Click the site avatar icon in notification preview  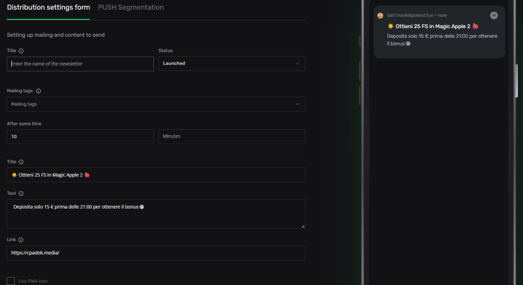[381, 15]
